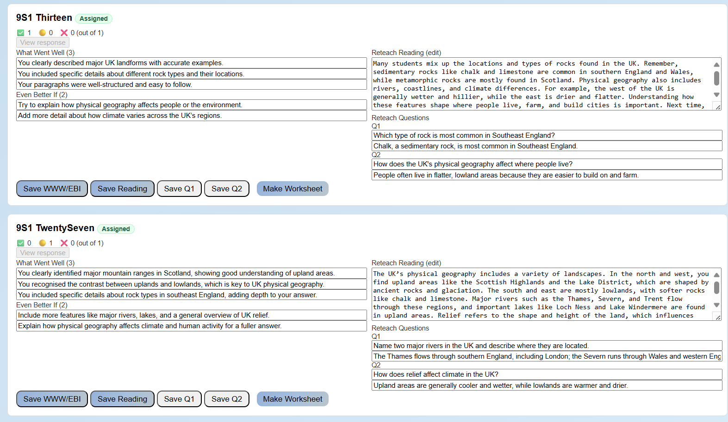728x422 pixels.
Task: Save Q1 for 9S1 Thirteen
Action: point(179,189)
